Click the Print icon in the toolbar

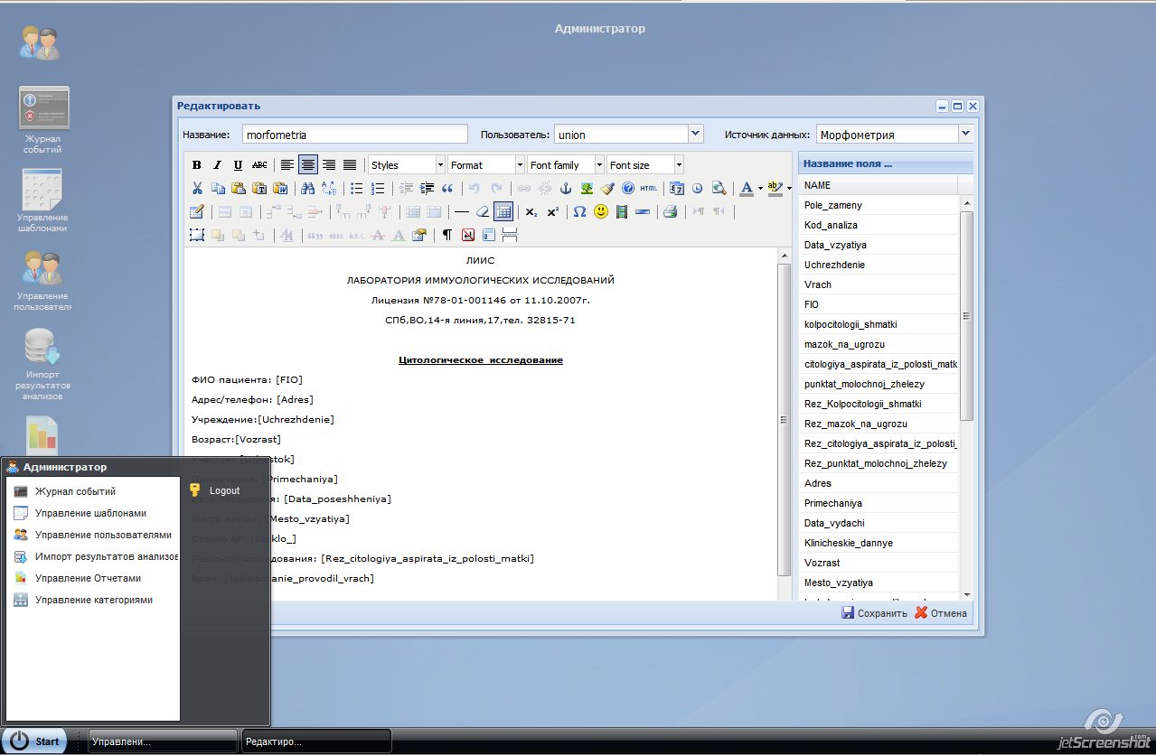pos(670,212)
